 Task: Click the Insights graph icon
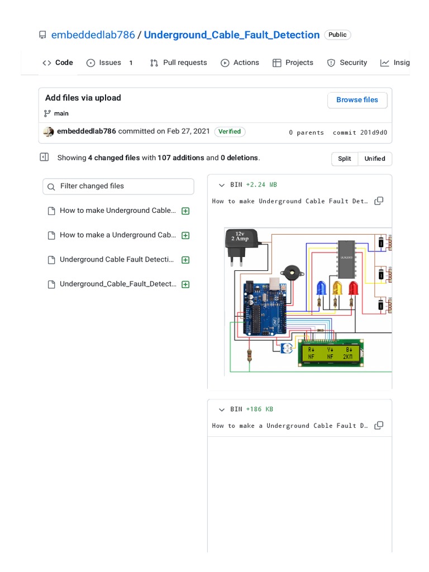[384, 63]
